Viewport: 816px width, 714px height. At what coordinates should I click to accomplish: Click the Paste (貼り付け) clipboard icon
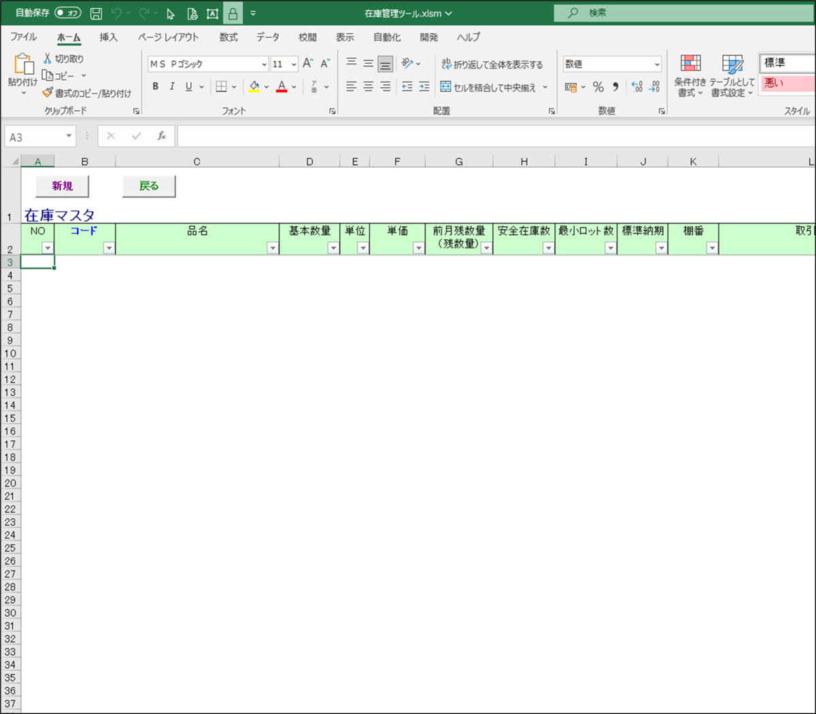coord(23,65)
